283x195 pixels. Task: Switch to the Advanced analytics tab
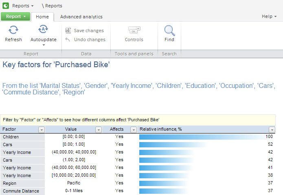[81, 17]
